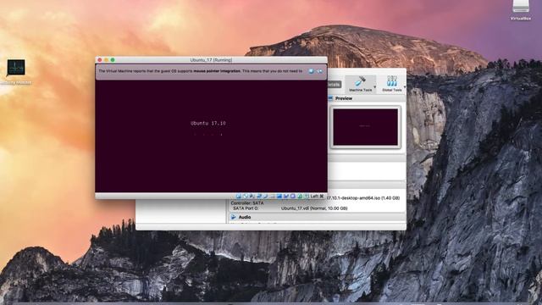Click the Ubuntu_17 [Running] window title
The width and height of the screenshot is (542, 305).
pyautogui.click(x=211, y=60)
